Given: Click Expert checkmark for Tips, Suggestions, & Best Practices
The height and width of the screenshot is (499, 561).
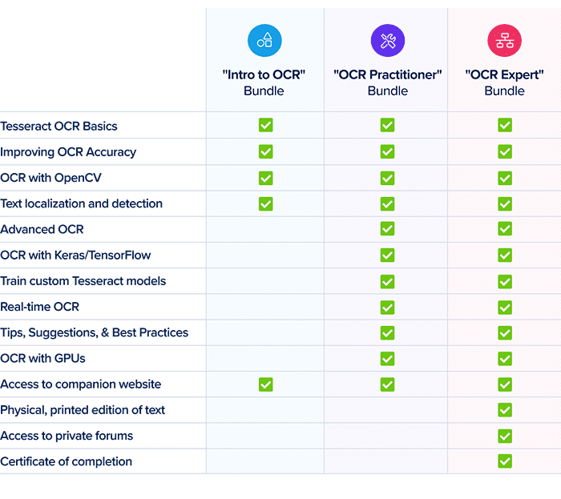Looking at the screenshot, I should [x=504, y=332].
